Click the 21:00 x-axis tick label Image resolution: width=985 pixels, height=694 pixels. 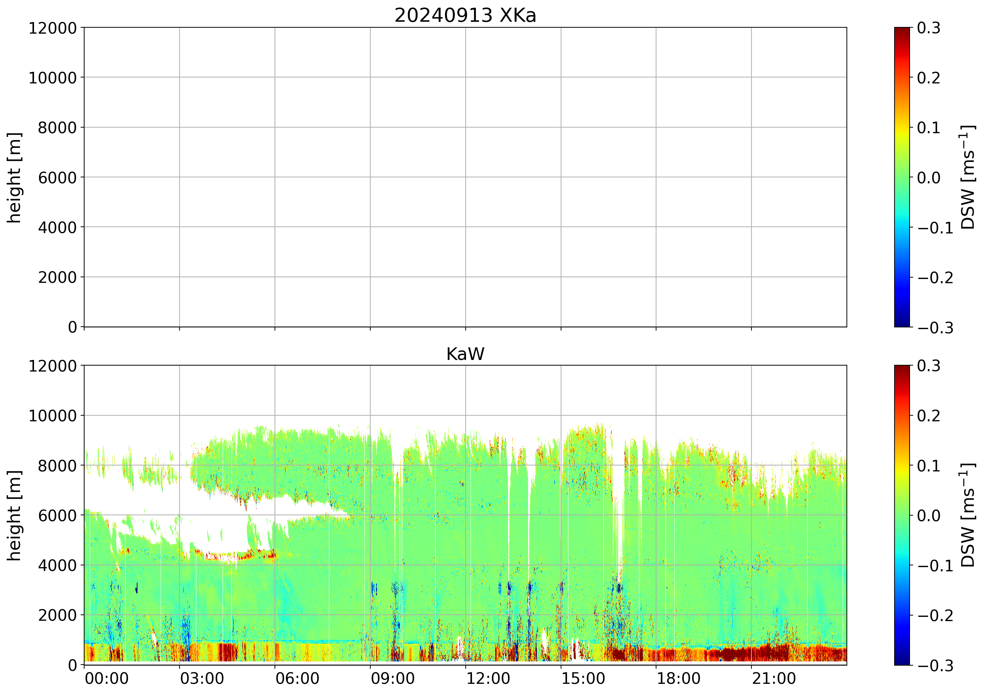click(774, 679)
